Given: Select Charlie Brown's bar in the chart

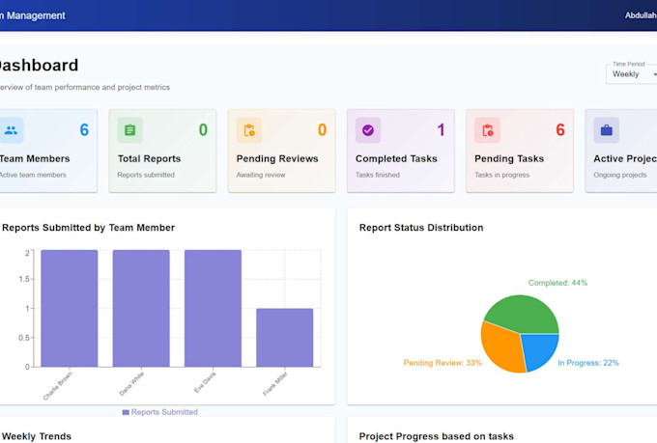Looking at the screenshot, I should pyautogui.click(x=70, y=308).
